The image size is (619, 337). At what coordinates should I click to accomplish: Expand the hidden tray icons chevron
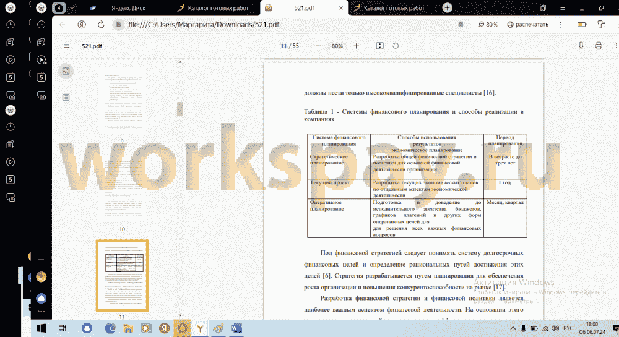point(513,328)
